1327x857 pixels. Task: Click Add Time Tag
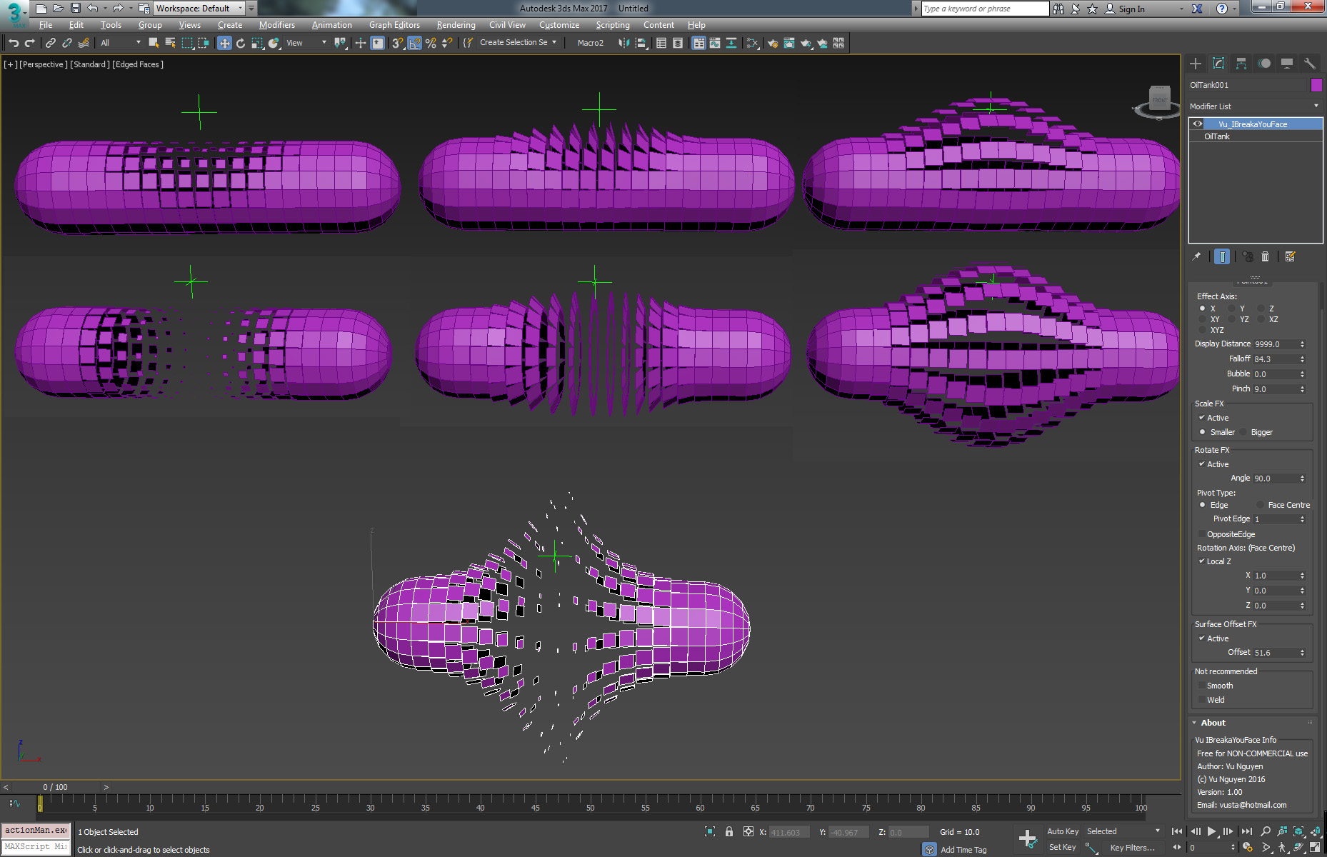coord(963,850)
